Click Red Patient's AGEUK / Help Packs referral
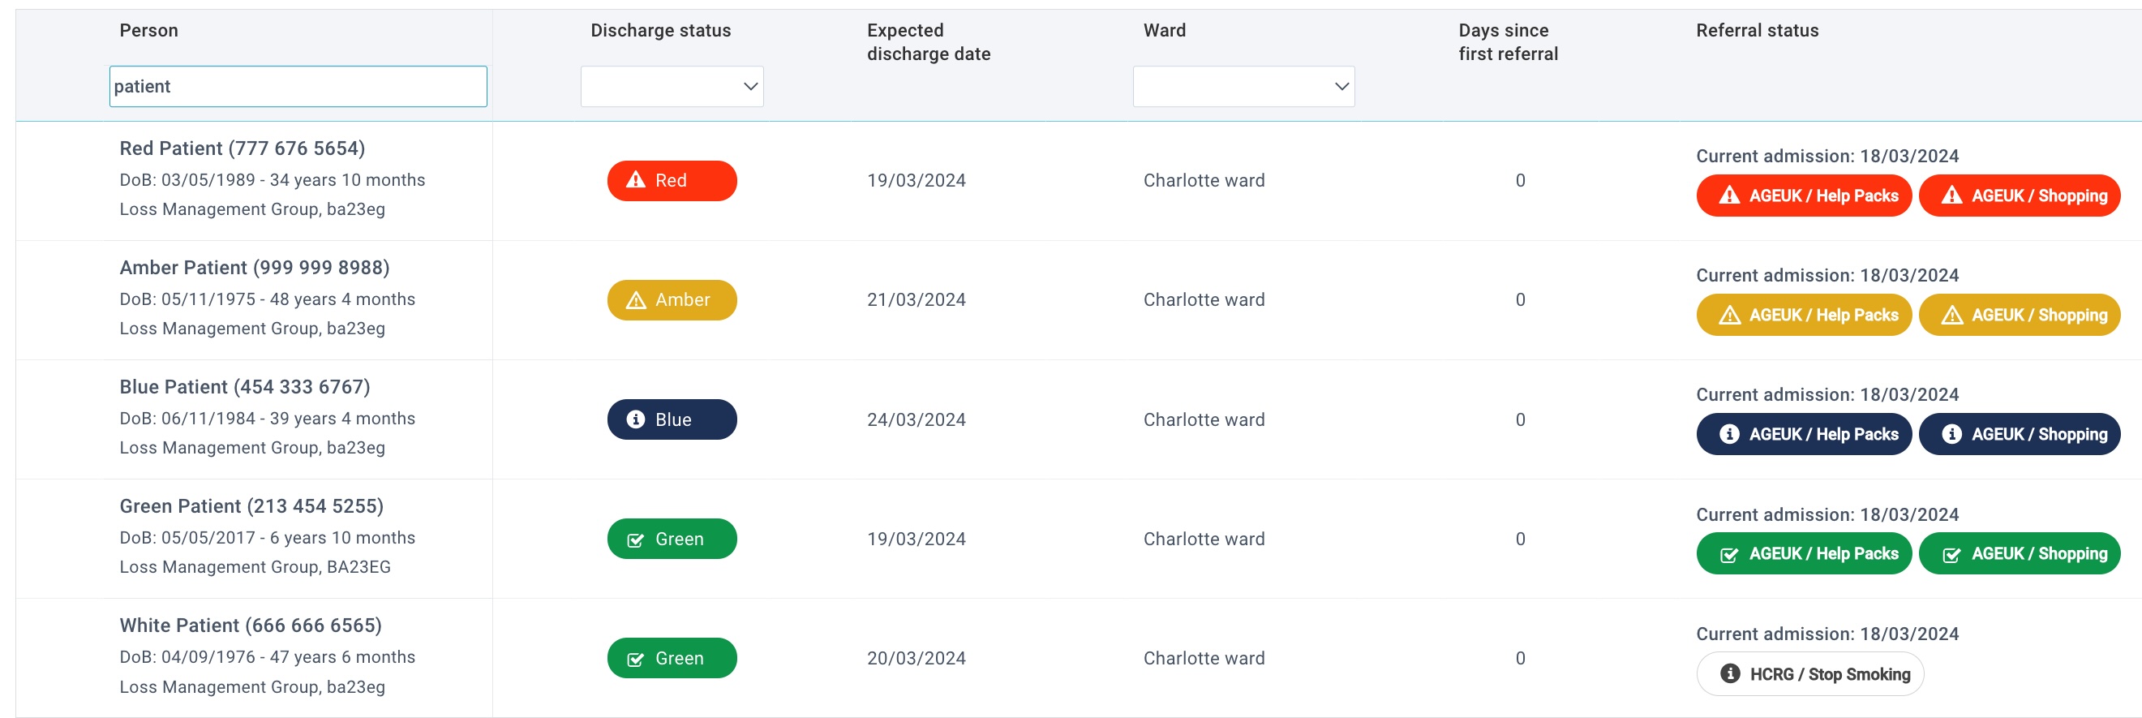This screenshot has width=2142, height=718. point(1803,196)
